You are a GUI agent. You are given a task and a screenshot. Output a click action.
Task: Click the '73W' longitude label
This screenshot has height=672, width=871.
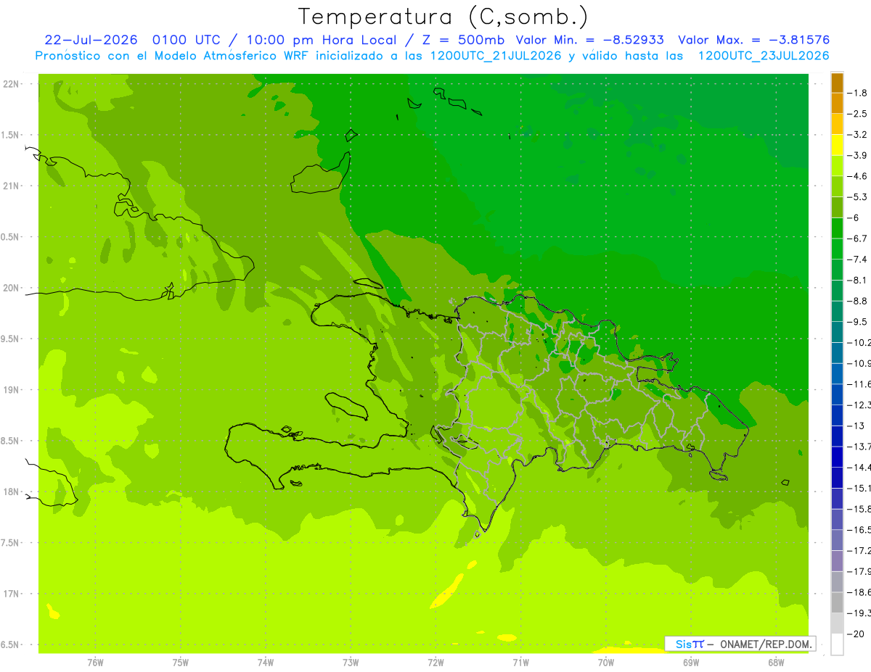tap(351, 663)
